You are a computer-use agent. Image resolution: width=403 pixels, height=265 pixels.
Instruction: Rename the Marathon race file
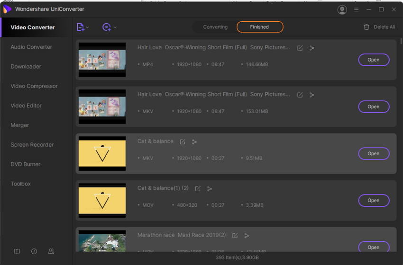pyautogui.click(x=235, y=236)
